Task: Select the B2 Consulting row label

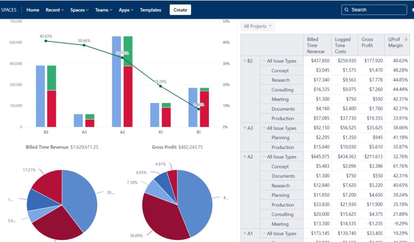Action: coord(282,90)
